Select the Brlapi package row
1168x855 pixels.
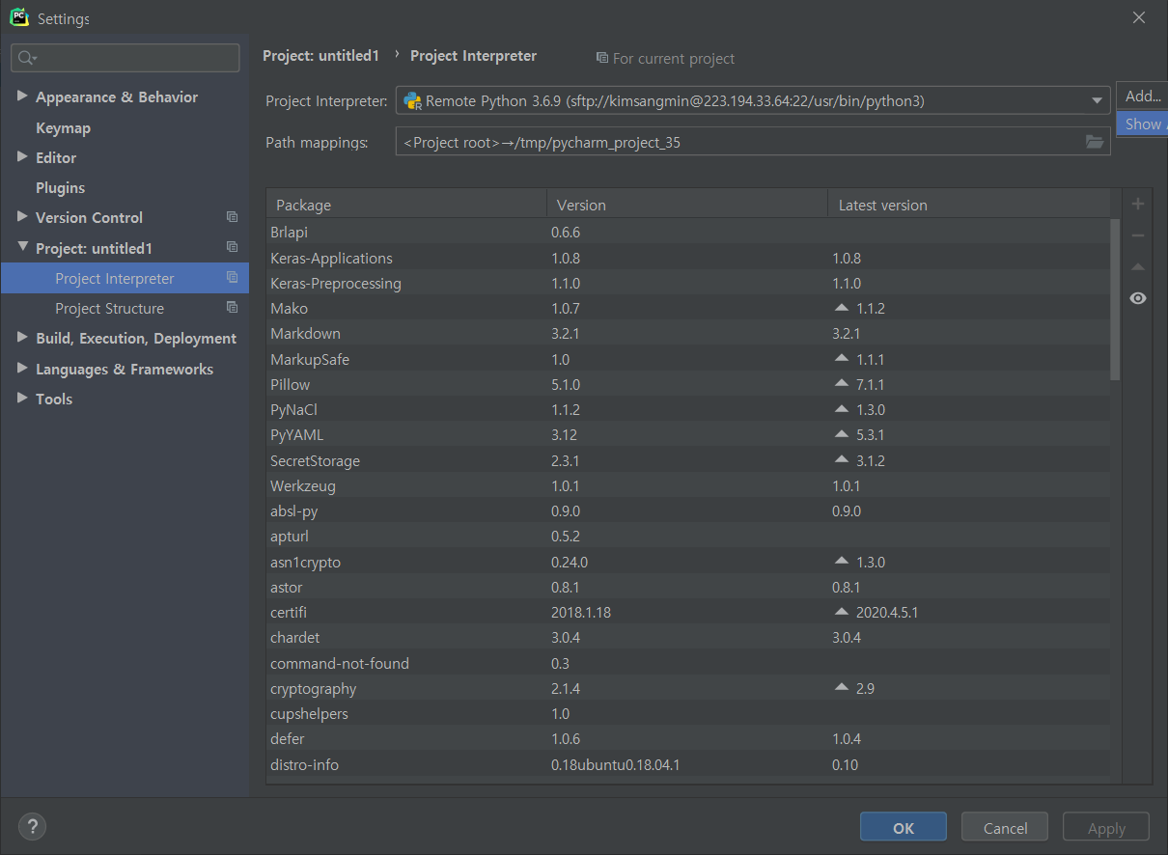tap(688, 233)
